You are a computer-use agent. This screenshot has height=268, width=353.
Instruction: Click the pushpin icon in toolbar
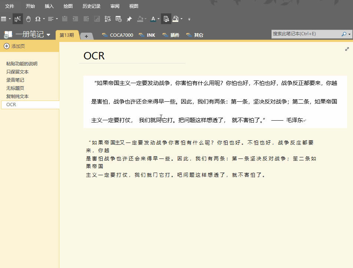pyautogui.click(x=129, y=19)
